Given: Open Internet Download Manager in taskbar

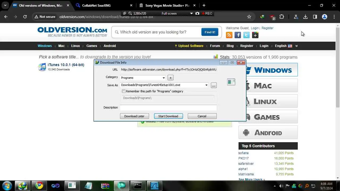Looking at the screenshot, I should [x=23, y=185].
